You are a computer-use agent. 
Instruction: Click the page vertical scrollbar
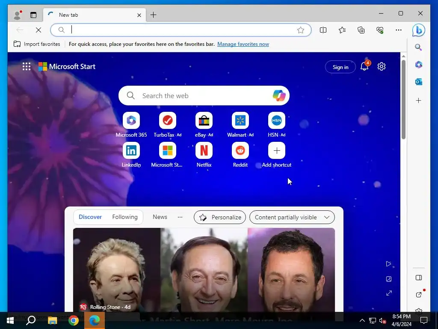(403, 99)
